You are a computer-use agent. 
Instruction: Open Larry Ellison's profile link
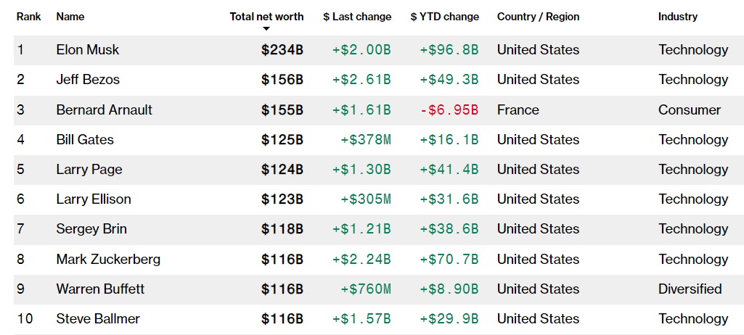point(94,199)
